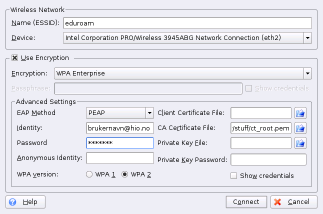The width and height of the screenshot is (323, 214).
Task: Click the Advanced Settings group label
Action: [46, 101]
